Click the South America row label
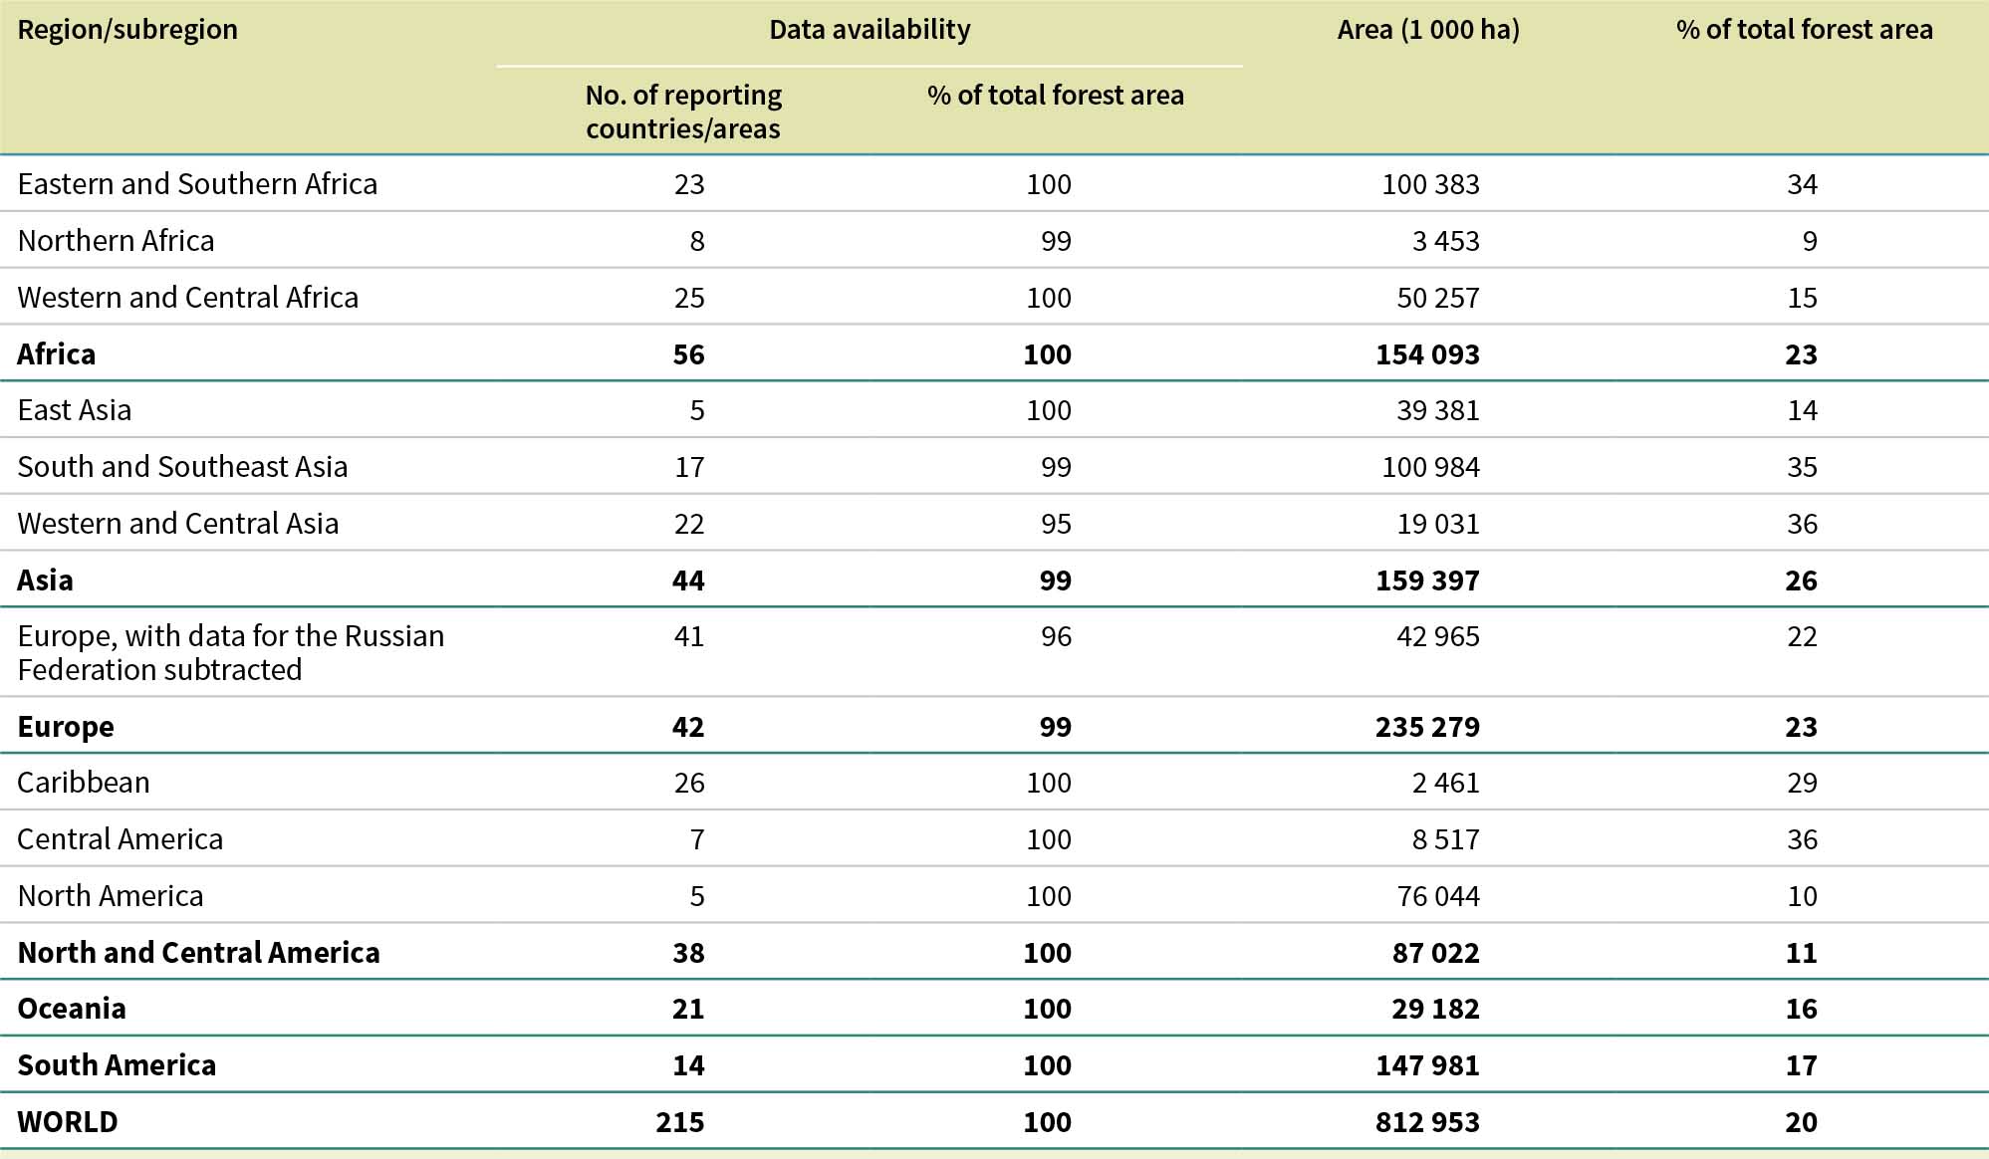1989x1159 pixels. pos(117,1065)
